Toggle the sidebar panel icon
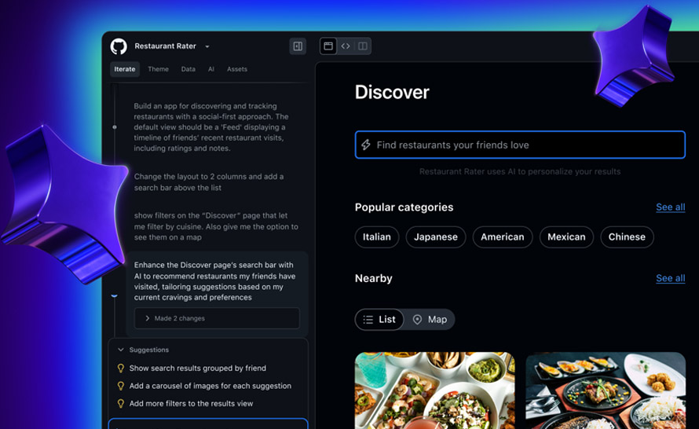 click(x=298, y=46)
